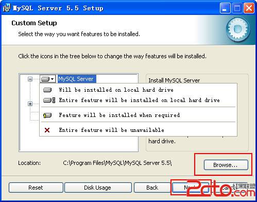The height and width of the screenshot is (202, 257).
Task: Click the Next button
Action: pos(191,188)
